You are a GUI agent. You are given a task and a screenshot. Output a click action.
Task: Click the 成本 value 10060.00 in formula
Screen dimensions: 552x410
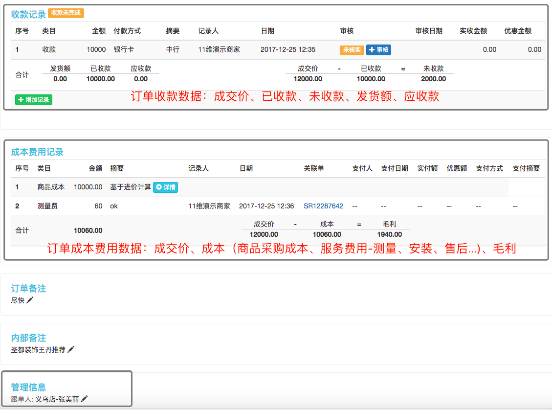[x=327, y=234]
